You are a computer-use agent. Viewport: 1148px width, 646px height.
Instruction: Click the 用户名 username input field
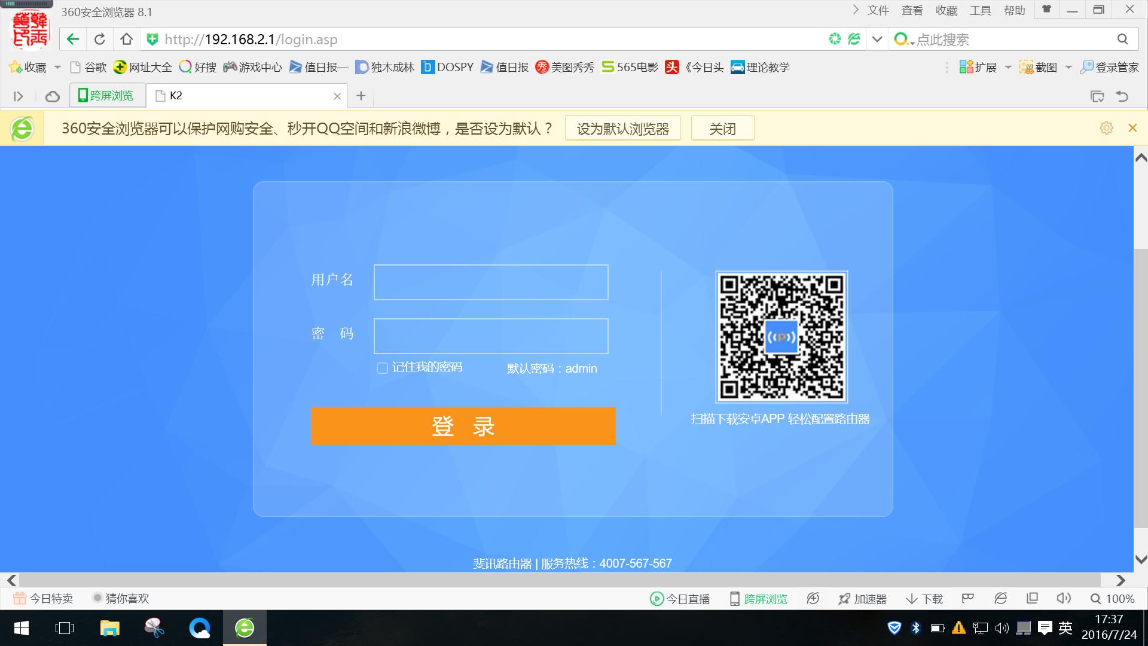[490, 282]
